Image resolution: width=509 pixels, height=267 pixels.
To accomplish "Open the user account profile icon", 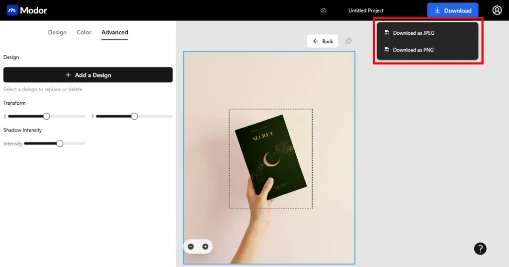I will click(497, 10).
